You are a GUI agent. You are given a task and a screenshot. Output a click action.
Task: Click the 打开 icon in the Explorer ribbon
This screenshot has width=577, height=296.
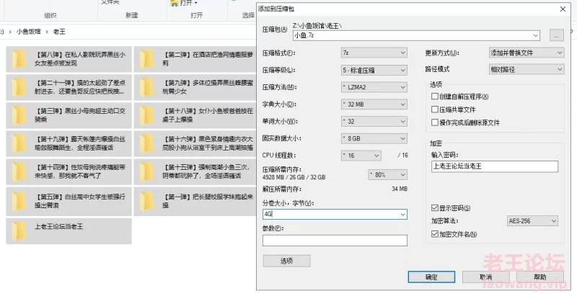coord(175,4)
